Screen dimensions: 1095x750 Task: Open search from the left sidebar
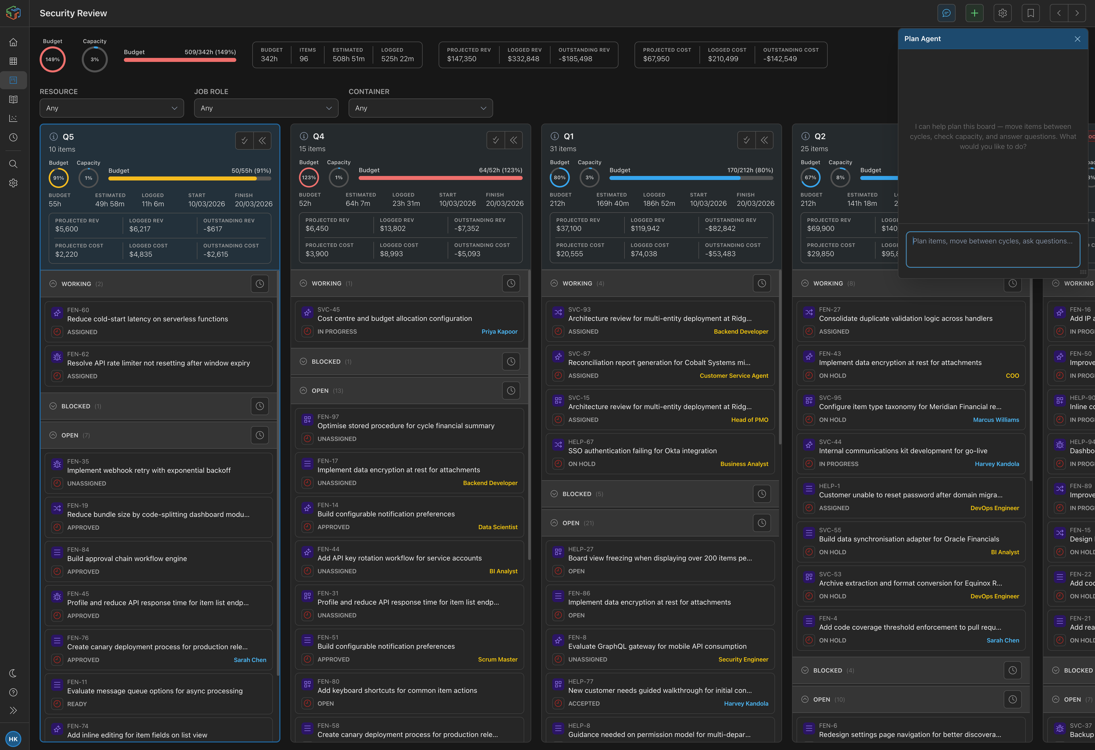[x=13, y=164]
